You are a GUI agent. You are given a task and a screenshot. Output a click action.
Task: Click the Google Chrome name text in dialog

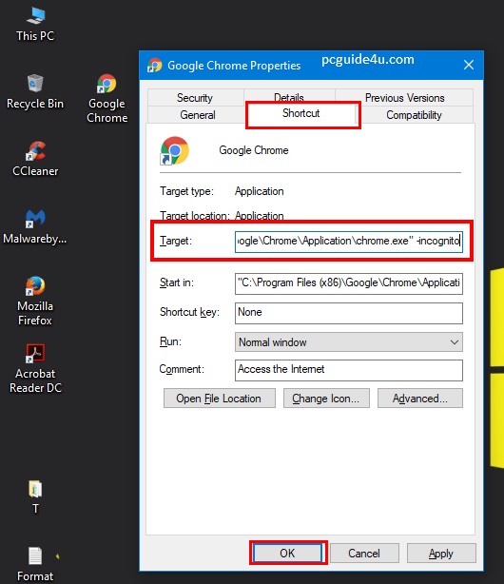(254, 150)
